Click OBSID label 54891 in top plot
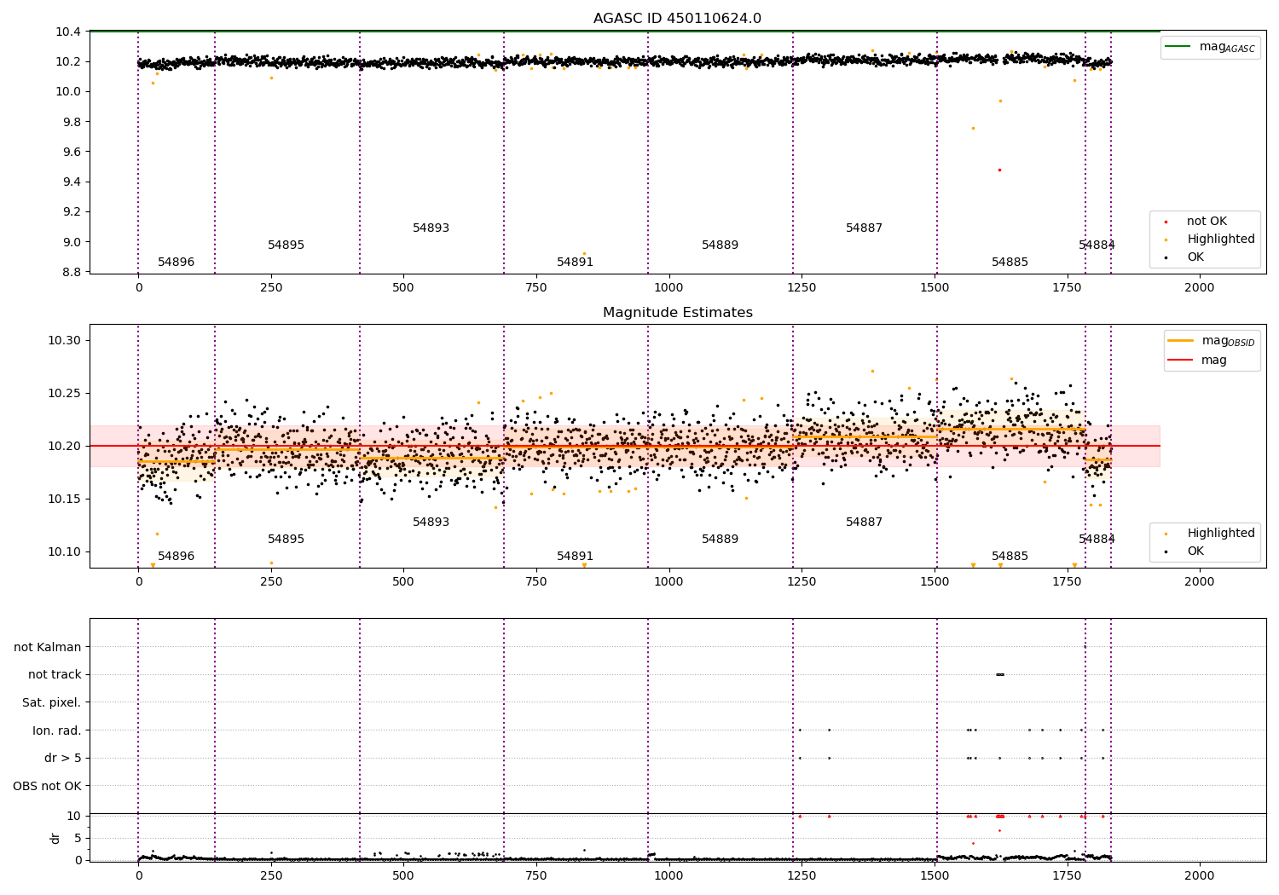 (576, 263)
